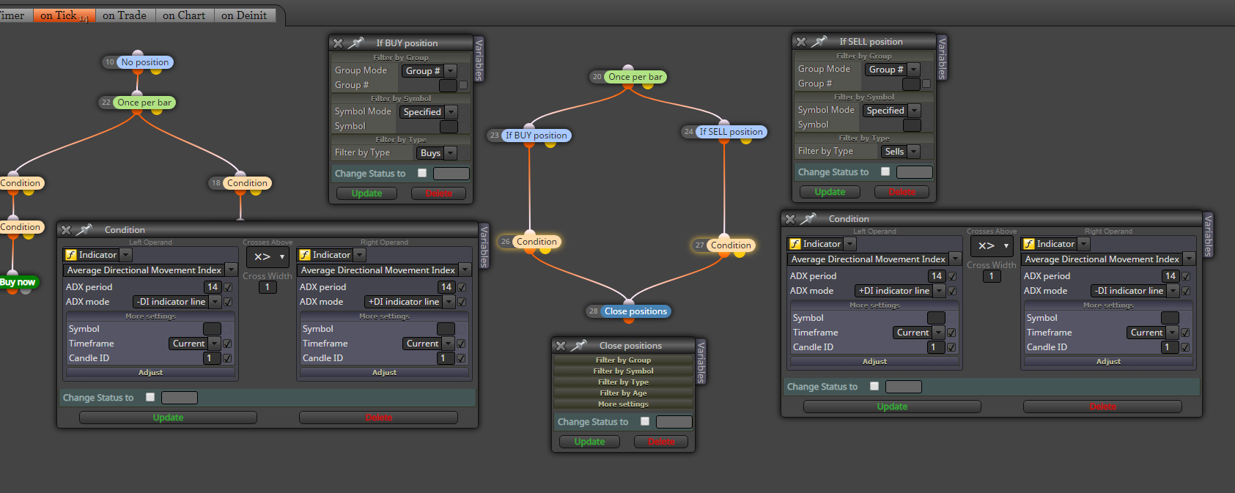This screenshot has height=493, width=1235.
Task: Tick Change Status to checkbox in Close positions panel
Action: coord(645,421)
